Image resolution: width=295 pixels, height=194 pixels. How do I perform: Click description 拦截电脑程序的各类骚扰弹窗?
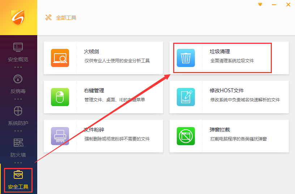coord(239,139)
